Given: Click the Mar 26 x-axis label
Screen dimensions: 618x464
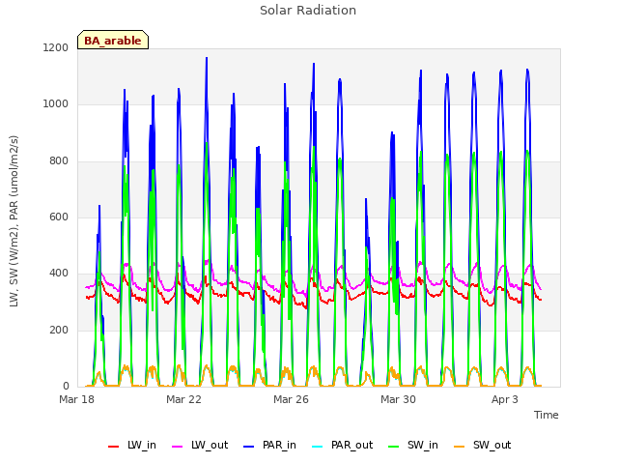Looking at the screenshot, I should (x=291, y=399).
